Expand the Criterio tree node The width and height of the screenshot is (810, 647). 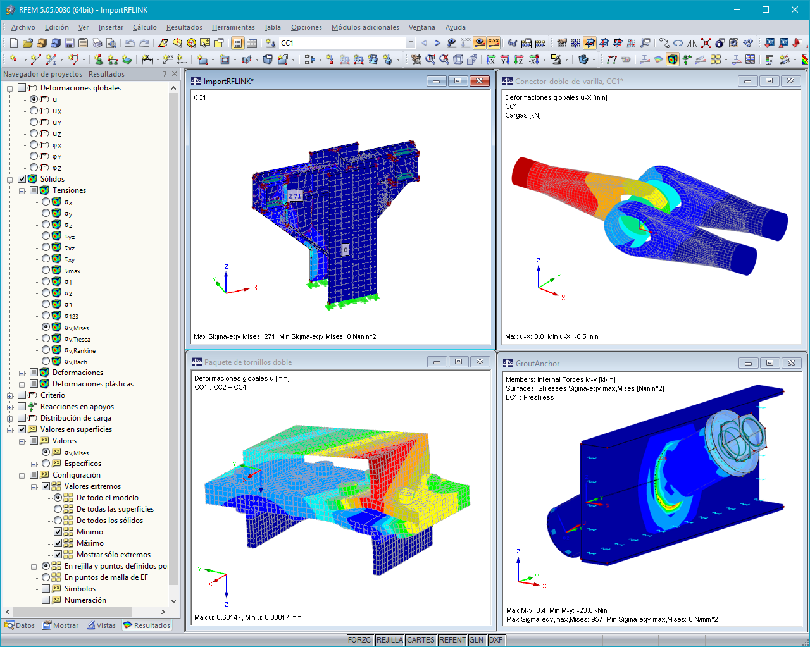[x=10, y=395]
